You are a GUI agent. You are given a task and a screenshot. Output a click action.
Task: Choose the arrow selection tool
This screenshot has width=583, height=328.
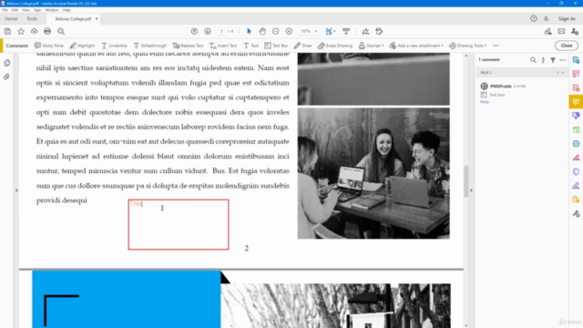249,32
